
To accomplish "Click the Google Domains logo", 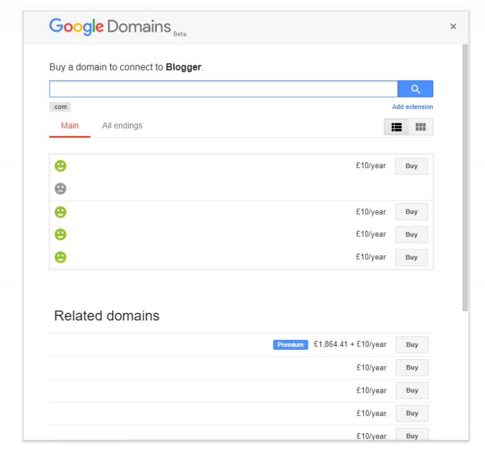I will point(110,26).
